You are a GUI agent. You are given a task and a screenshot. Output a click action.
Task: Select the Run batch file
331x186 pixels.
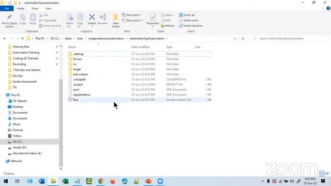140,100
